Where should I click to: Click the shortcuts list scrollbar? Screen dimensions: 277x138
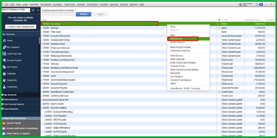39,41
